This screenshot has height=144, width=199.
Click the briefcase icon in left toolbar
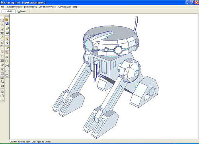tap(2, 96)
